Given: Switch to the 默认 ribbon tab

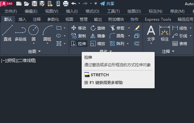Looking at the screenshot, I should point(8,19).
